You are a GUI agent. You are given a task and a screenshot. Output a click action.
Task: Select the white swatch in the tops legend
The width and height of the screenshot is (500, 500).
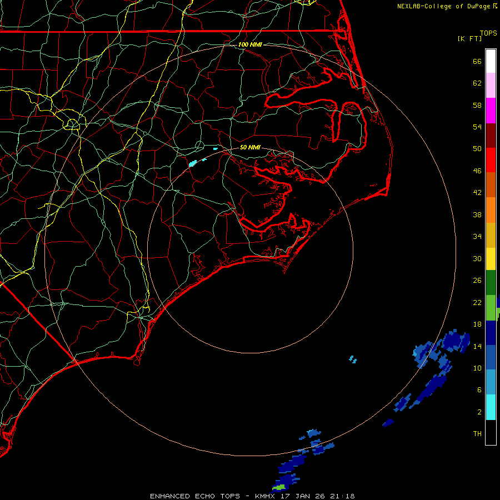pos(491,61)
